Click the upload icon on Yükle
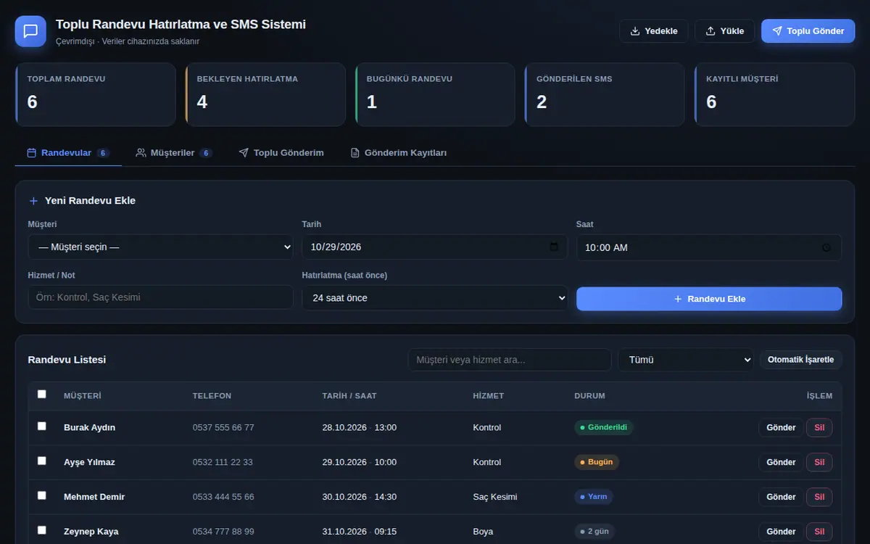 710,31
